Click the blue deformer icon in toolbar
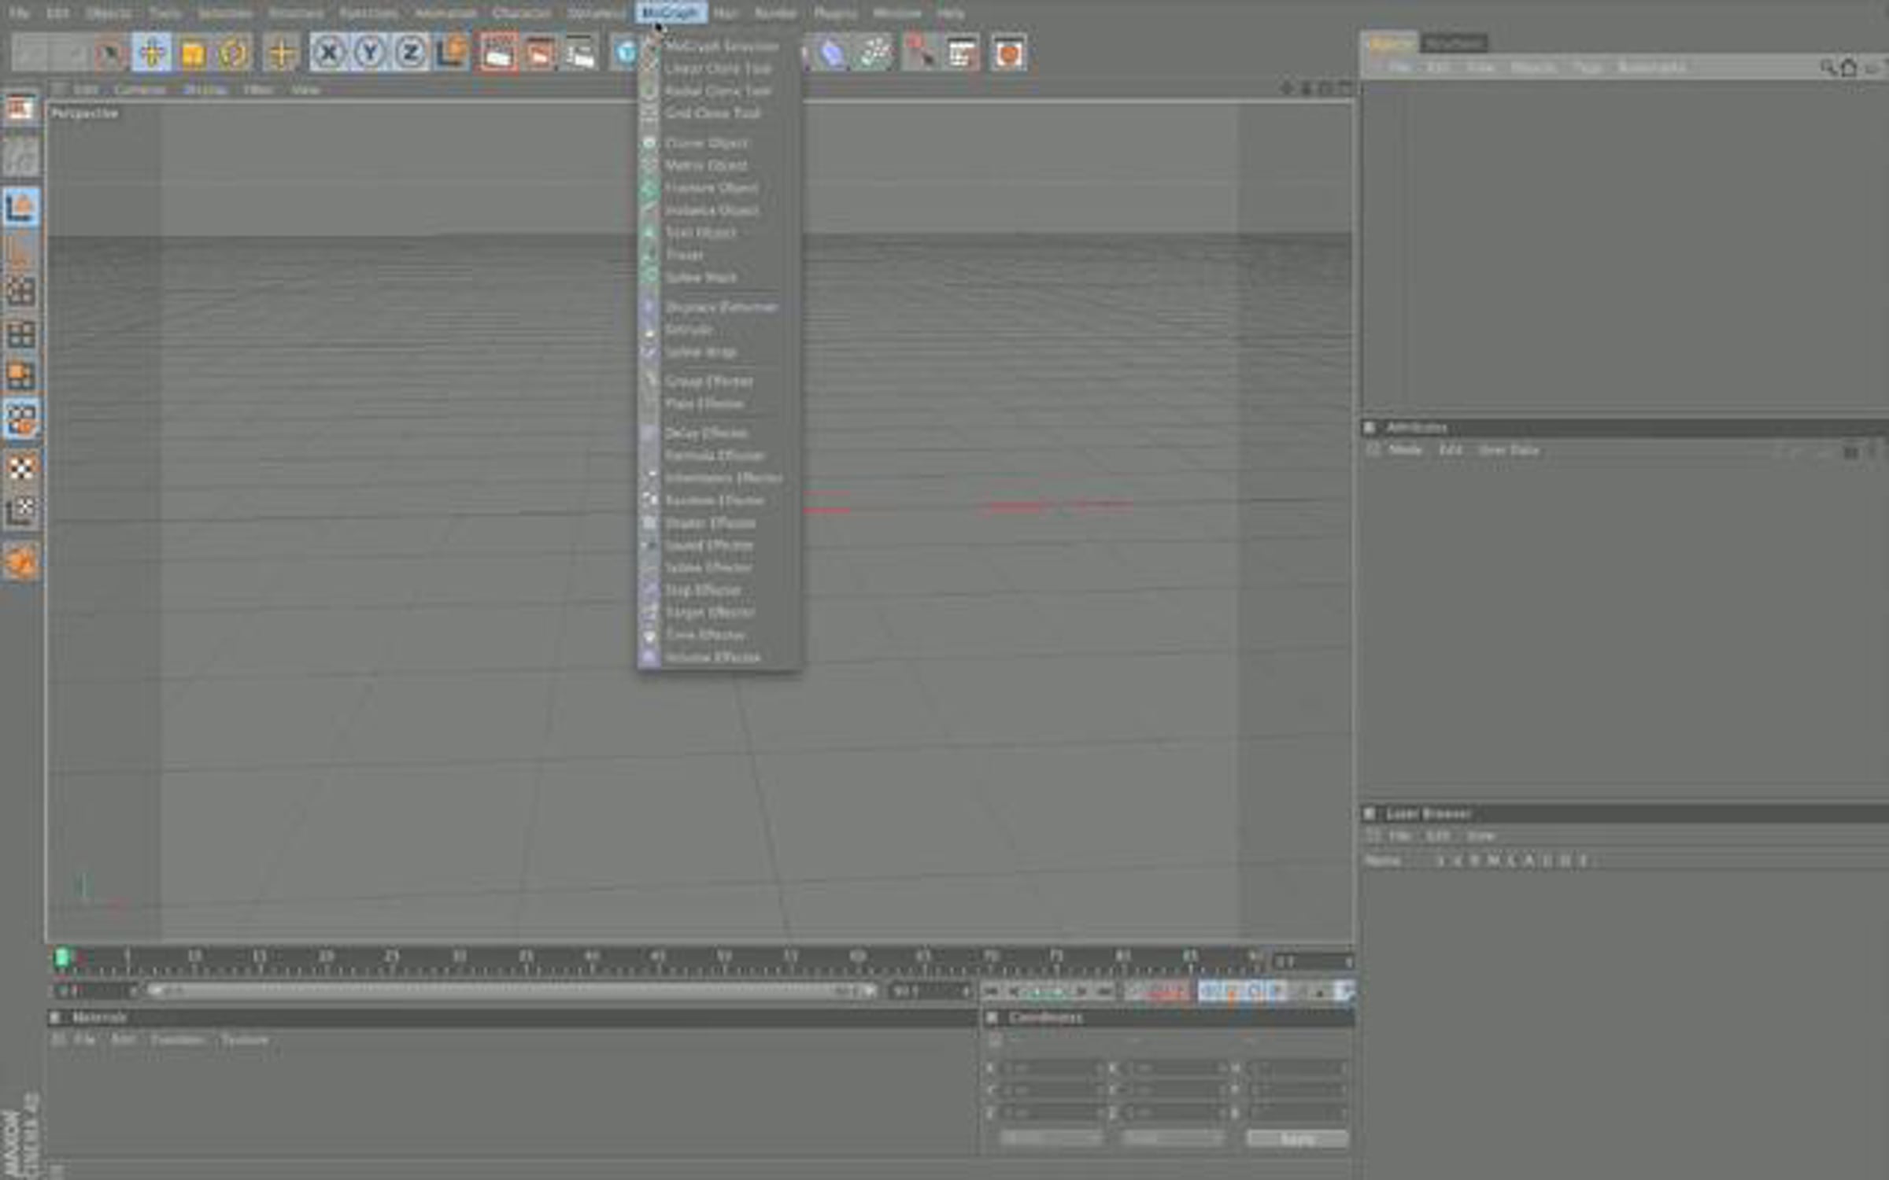This screenshot has height=1180, width=1889. [x=832, y=53]
